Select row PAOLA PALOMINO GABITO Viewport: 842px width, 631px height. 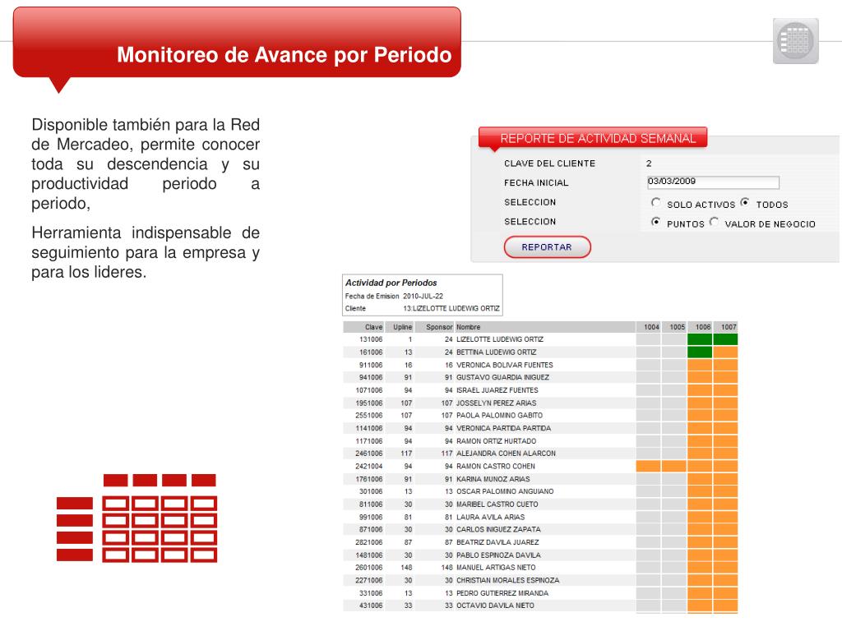coord(540,415)
